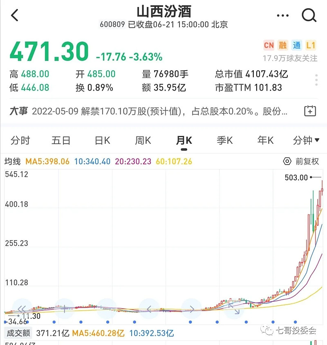Switch to the 季K tab
Screen dimensions: 327x345
[225, 140]
